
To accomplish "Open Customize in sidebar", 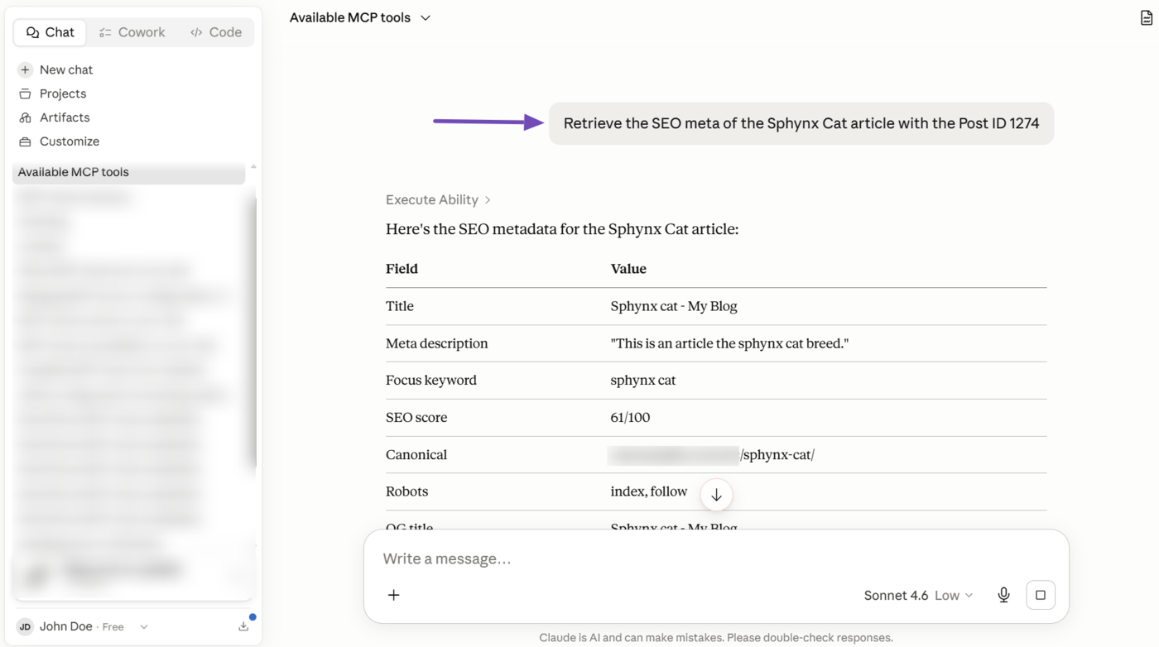I will 70,141.
